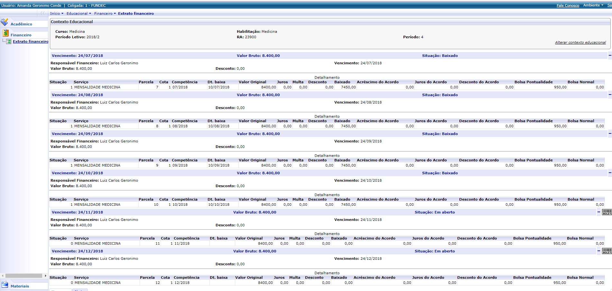Open the boleto barcode for 24/12/2018
This screenshot has height=291, width=612.
[607, 251]
